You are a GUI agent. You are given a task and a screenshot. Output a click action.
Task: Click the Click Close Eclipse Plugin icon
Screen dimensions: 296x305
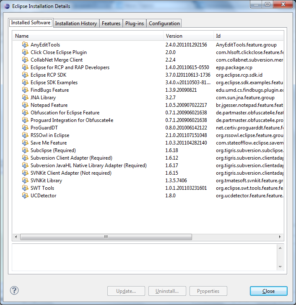pos(25,52)
